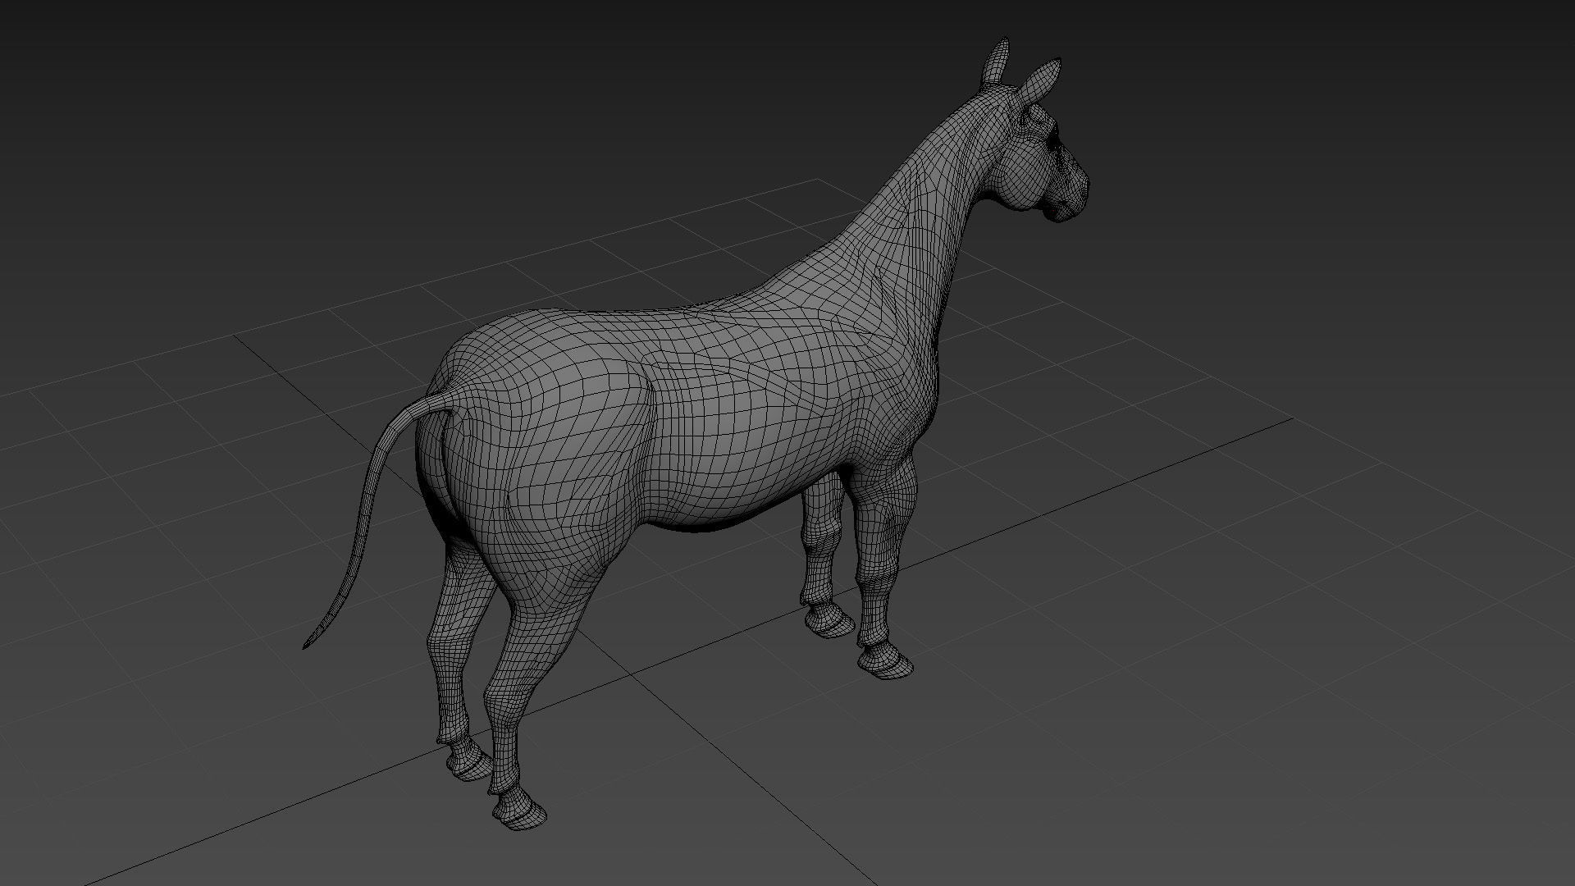Click the horse's upright left ear

[995, 62]
